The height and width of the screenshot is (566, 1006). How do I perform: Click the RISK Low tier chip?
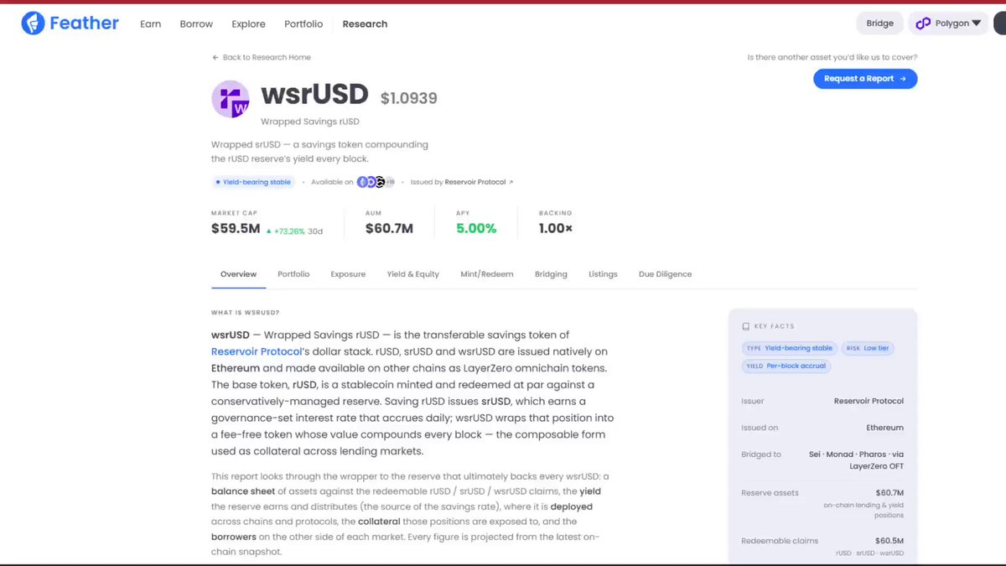(868, 348)
